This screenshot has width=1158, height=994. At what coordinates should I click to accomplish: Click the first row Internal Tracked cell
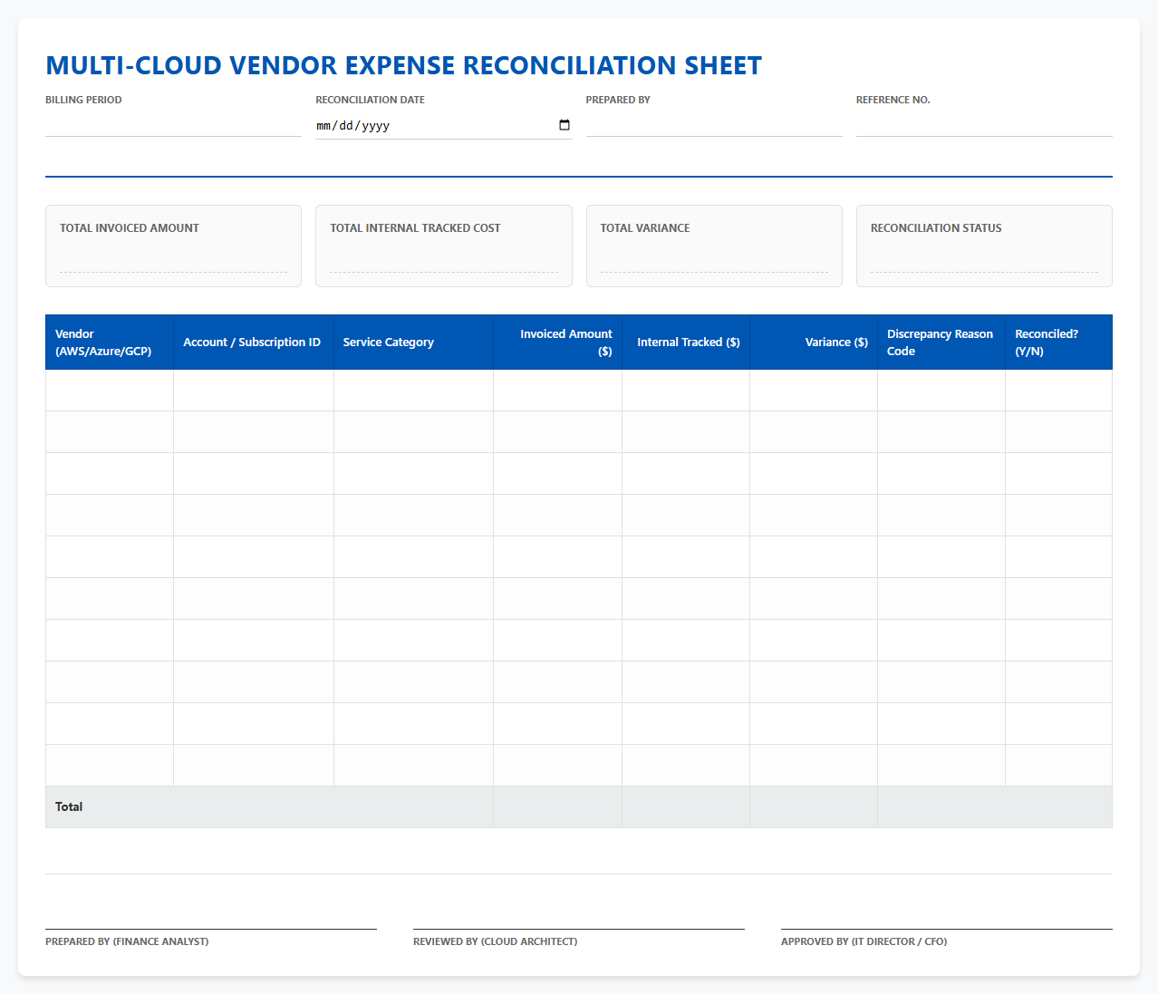[686, 391]
